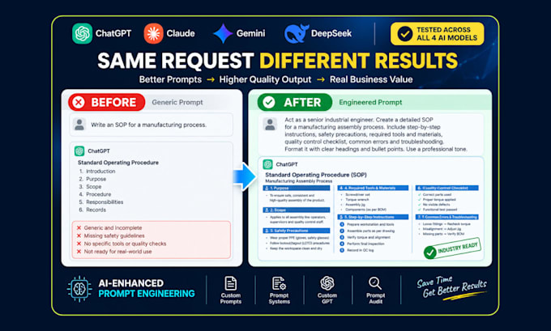Image resolution: width=551 pixels, height=331 pixels.
Task: Click '3. Scope' in the Before list
Action: 90,187
